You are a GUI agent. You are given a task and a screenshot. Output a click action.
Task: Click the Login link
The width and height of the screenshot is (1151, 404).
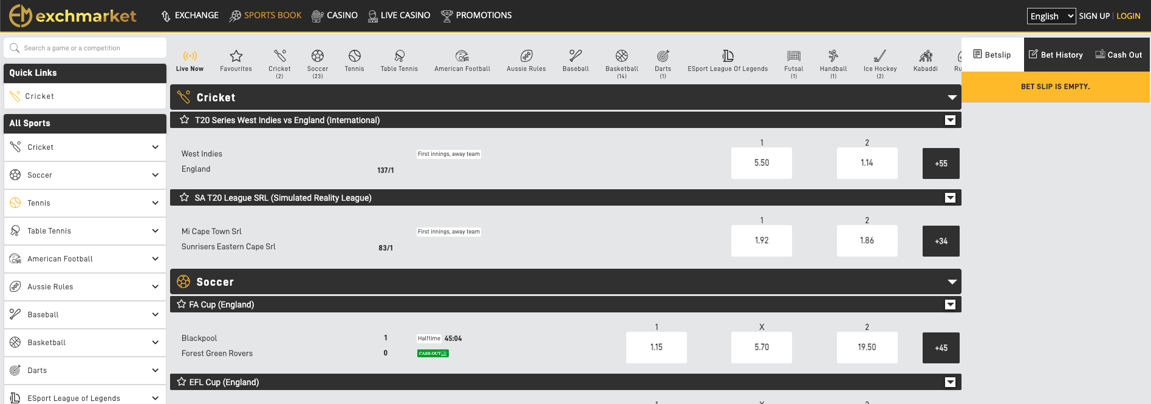tap(1129, 16)
